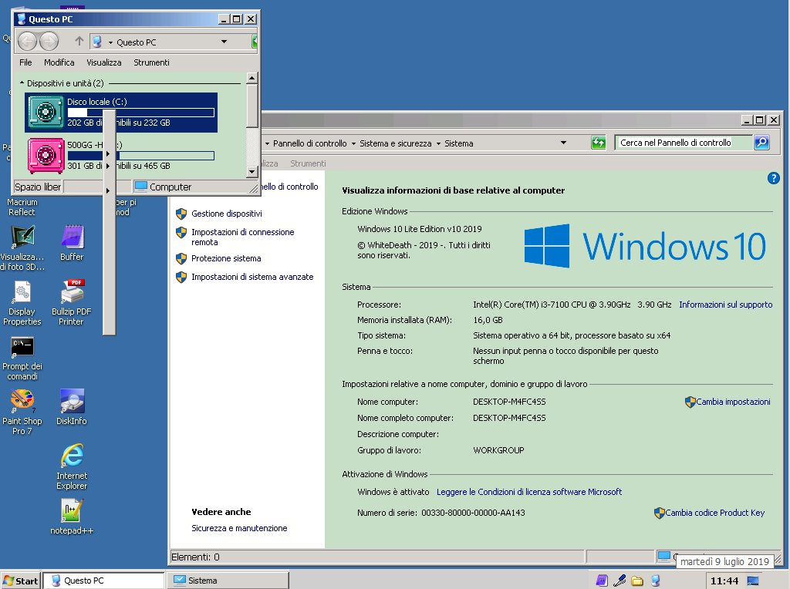
Task: Click the search magnifier button in Pannello di controllo
Action: (x=761, y=143)
